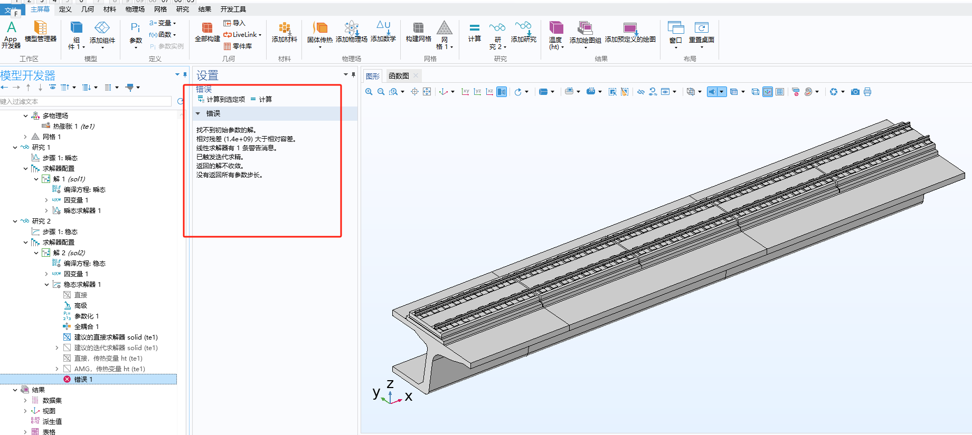Image resolution: width=972 pixels, height=435 pixels.
Task: Toggle the highlighted perspective camera button
Action: (502, 92)
